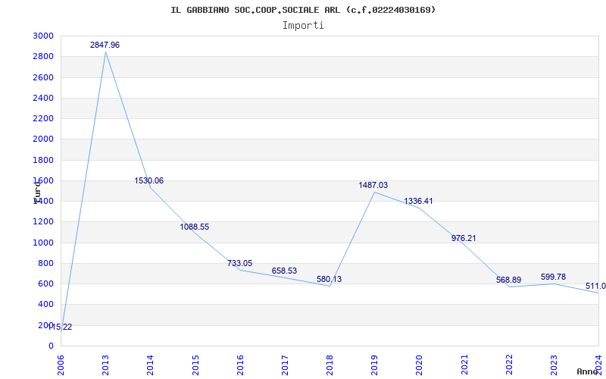Click x-axis year label 2016
The image size is (606, 379).
pyautogui.click(x=240, y=365)
